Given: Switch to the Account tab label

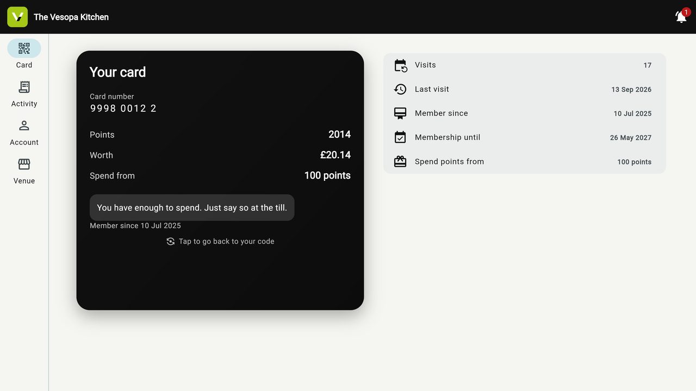Looking at the screenshot, I should tap(24, 142).
